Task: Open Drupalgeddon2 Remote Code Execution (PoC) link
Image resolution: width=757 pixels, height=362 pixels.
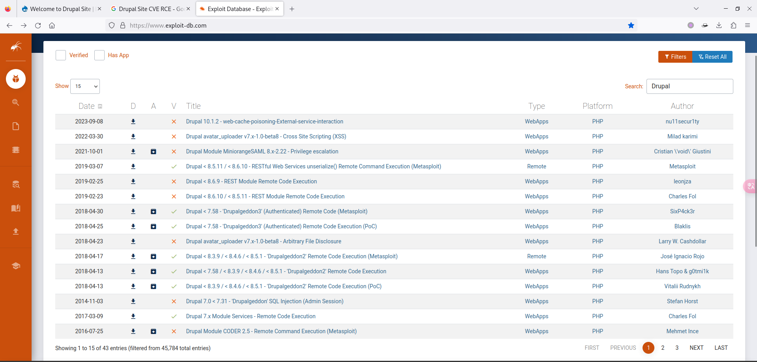Action: (284, 286)
